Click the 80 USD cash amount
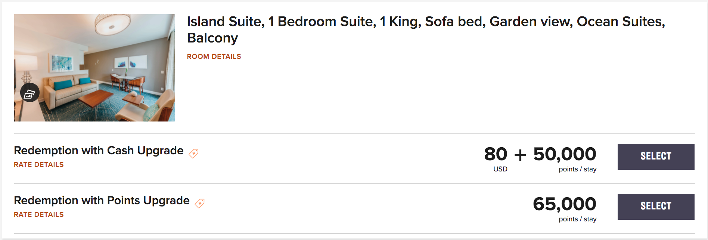708x240 pixels. [496, 154]
